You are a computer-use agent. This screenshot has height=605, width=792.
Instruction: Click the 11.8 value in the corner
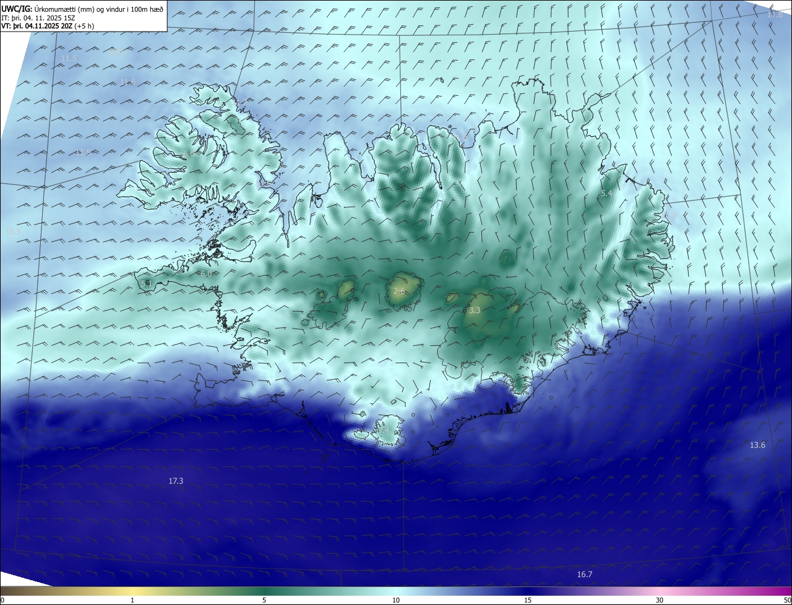(x=775, y=14)
